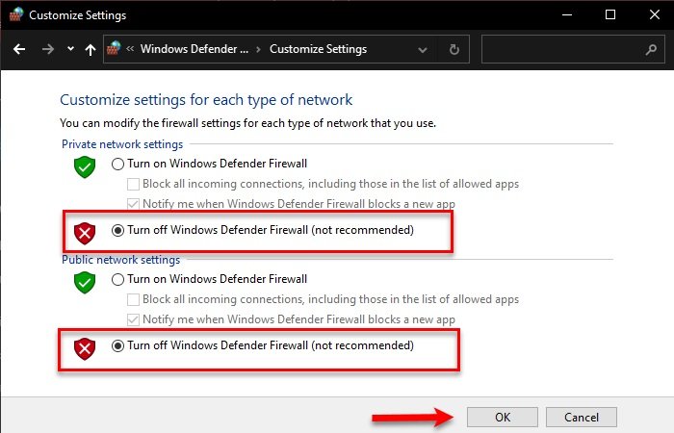The width and height of the screenshot is (674, 433).
Task: Open the Recent locations dropdown arrow
Action: (70, 49)
